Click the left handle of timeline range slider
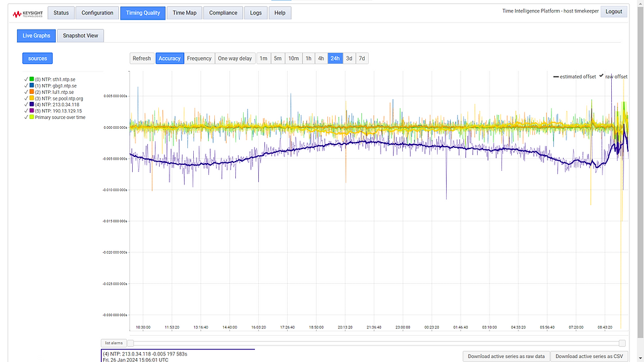The height and width of the screenshot is (362, 644). point(131,343)
